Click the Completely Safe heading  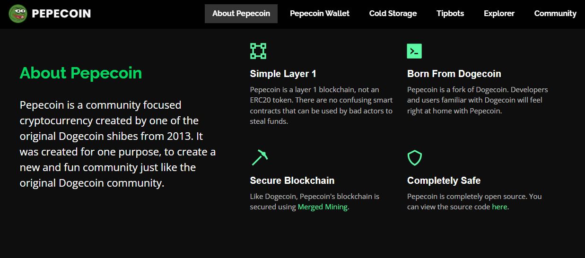coord(444,181)
